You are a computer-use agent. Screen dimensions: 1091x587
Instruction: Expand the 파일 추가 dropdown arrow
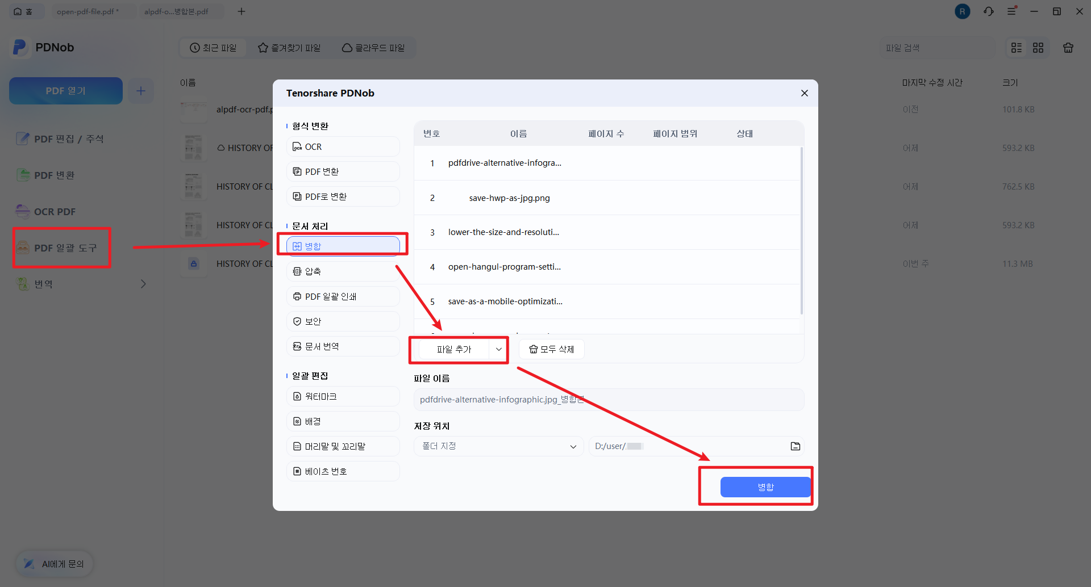498,349
